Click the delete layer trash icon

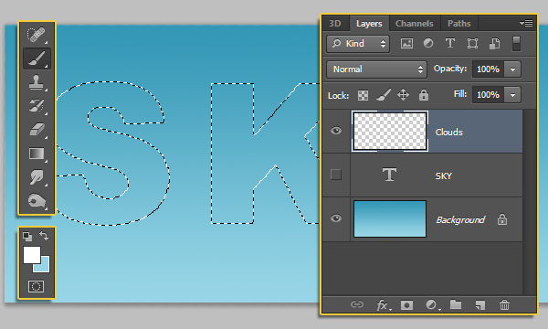[504, 305]
